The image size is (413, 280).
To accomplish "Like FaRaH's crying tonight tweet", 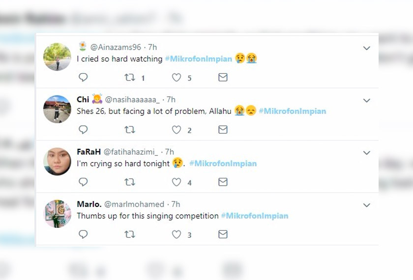I will (176, 182).
